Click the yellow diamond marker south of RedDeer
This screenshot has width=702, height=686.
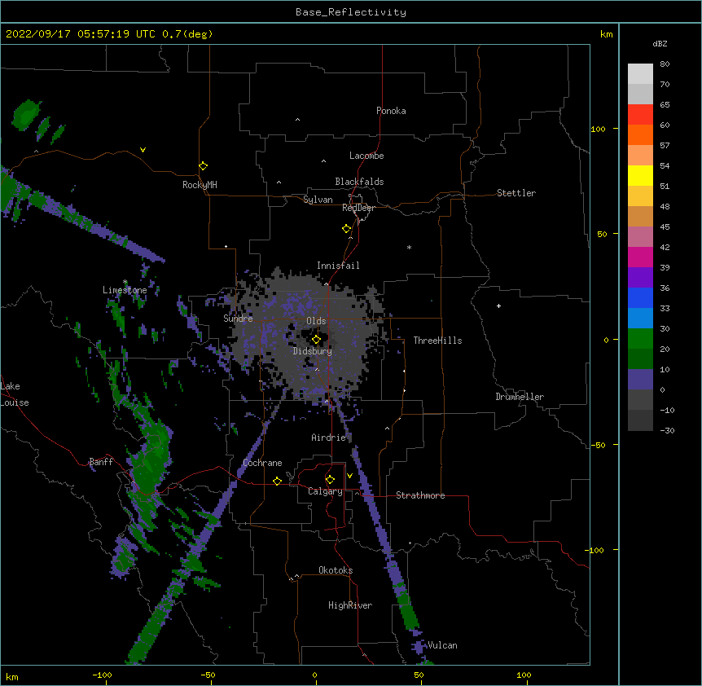tap(346, 229)
